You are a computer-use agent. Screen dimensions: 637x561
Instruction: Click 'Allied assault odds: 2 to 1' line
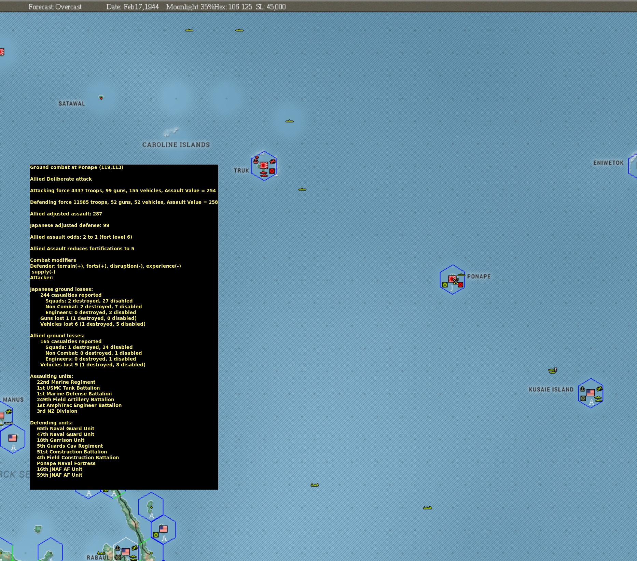81,237
